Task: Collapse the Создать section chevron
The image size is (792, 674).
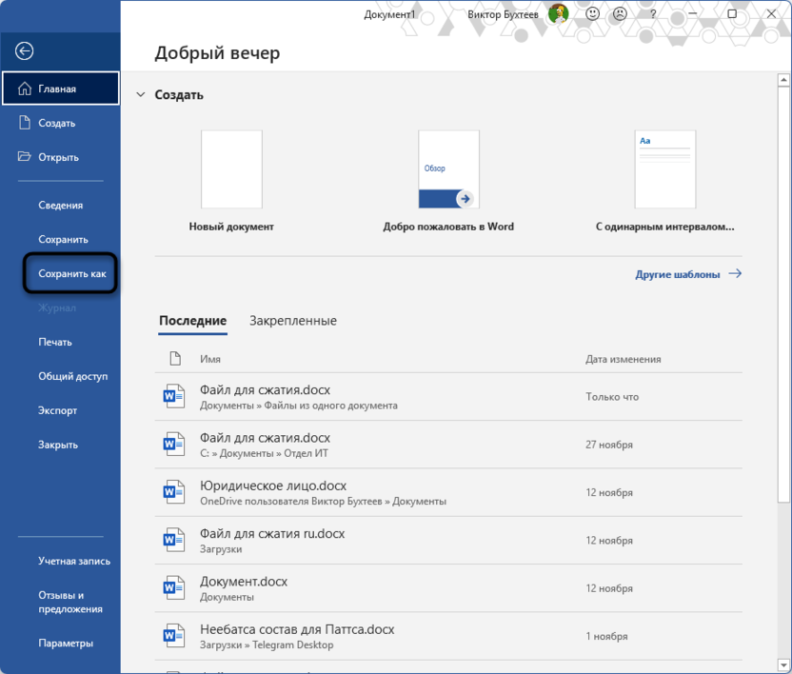Action: click(141, 94)
